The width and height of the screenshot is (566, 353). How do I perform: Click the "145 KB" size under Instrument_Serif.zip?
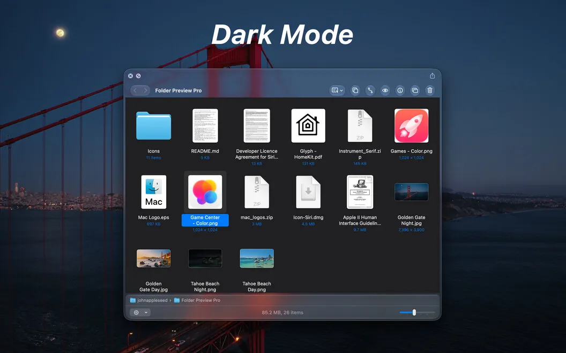tap(360, 164)
